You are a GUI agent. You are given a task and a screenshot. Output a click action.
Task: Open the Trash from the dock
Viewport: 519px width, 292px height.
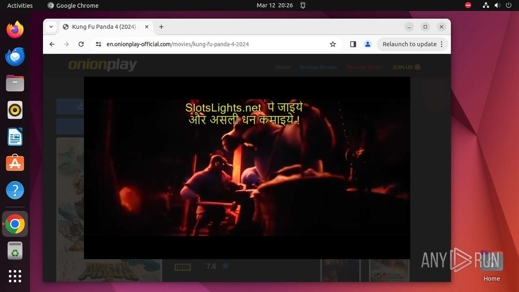tap(15, 251)
